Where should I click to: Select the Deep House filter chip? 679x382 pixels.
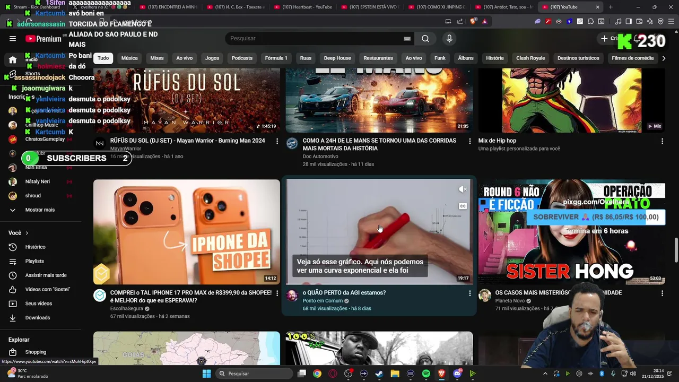[337, 58]
